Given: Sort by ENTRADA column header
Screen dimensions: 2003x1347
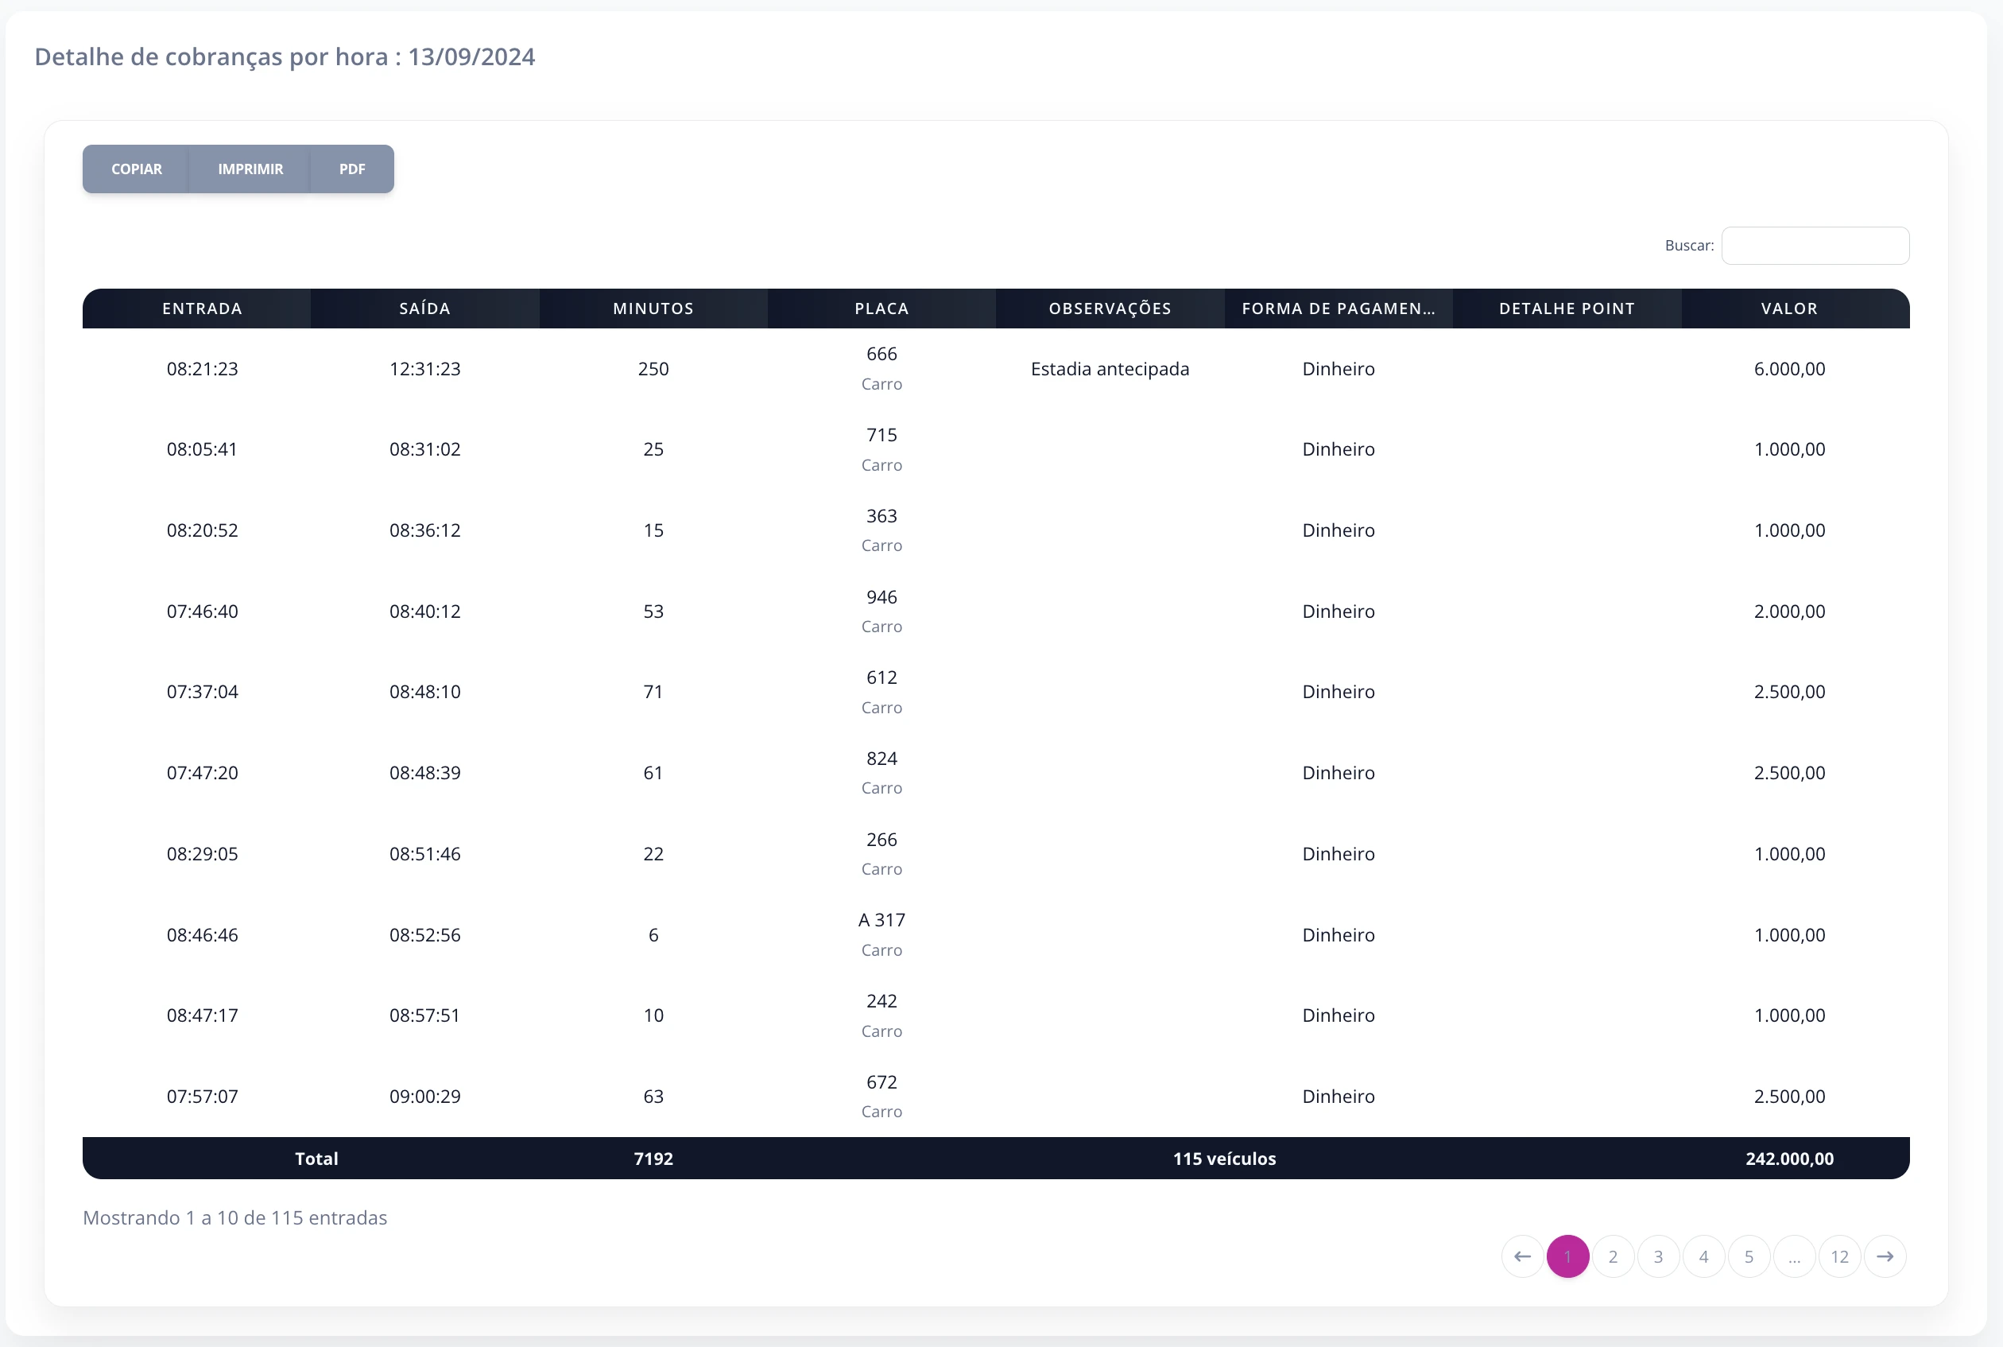Looking at the screenshot, I should pos(203,309).
